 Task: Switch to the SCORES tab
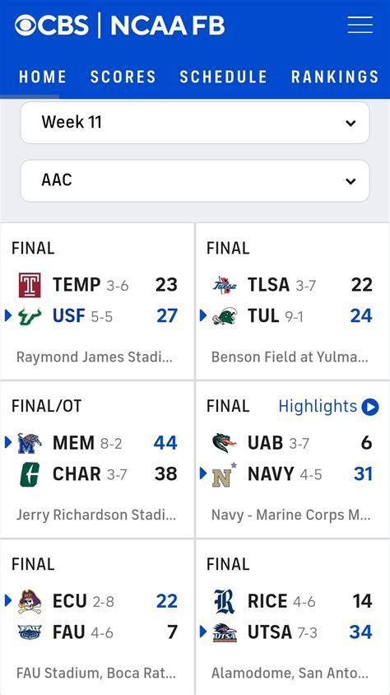(x=123, y=77)
